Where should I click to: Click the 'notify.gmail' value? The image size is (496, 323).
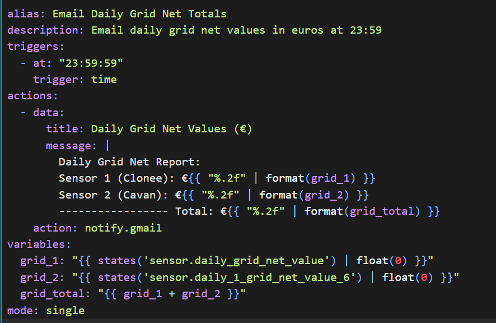point(123,228)
